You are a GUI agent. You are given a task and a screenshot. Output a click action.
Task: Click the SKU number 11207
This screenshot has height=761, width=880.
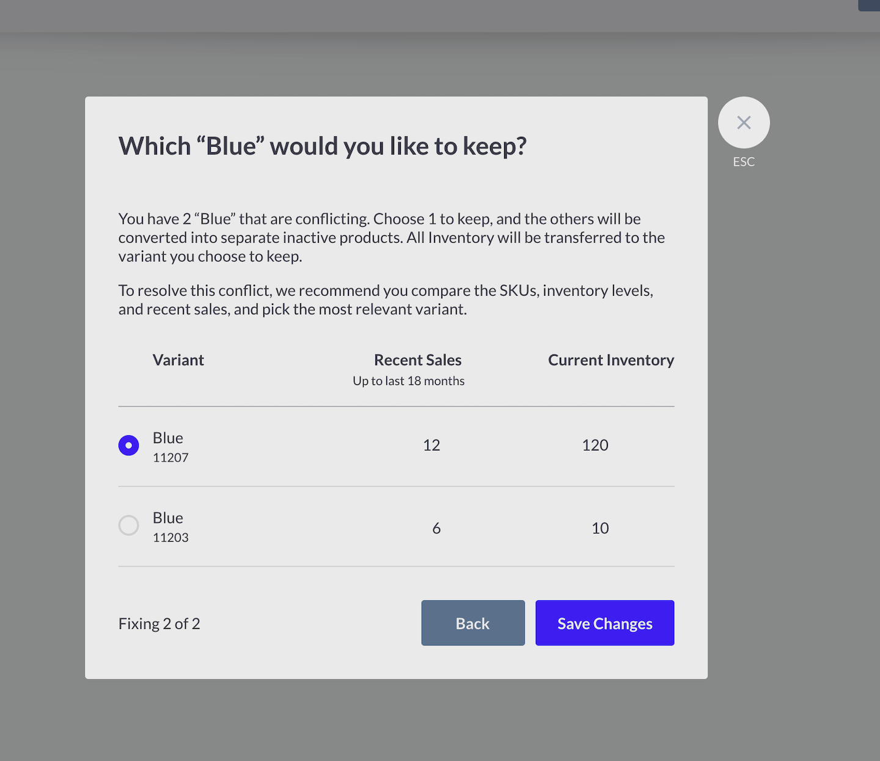pyautogui.click(x=170, y=458)
